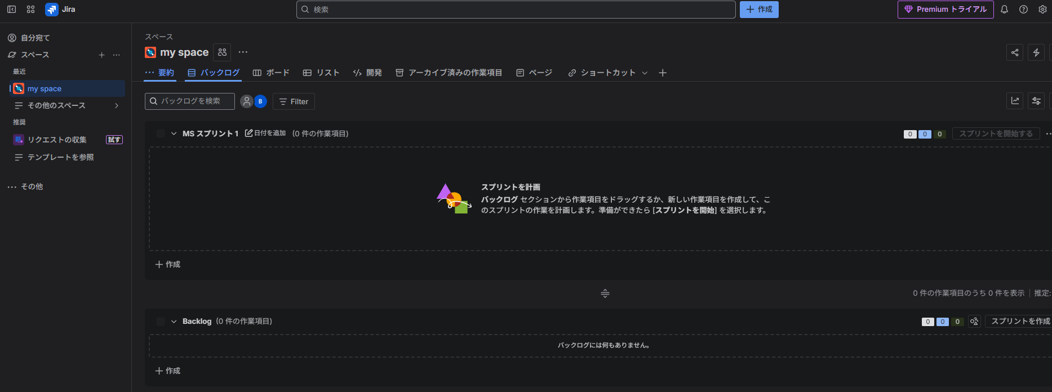1052x392 pixels.
Task: Collapse the sidebar panel icon
Action: click(x=11, y=10)
